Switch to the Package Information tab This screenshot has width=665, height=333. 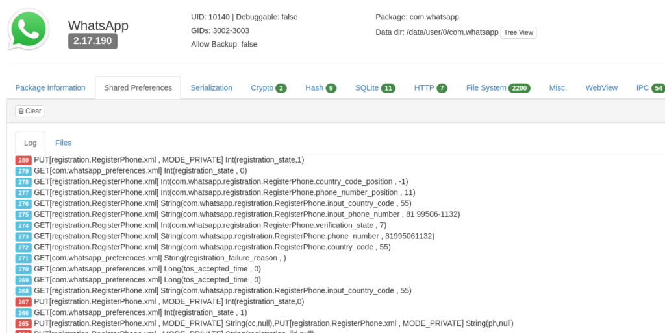[x=50, y=88]
